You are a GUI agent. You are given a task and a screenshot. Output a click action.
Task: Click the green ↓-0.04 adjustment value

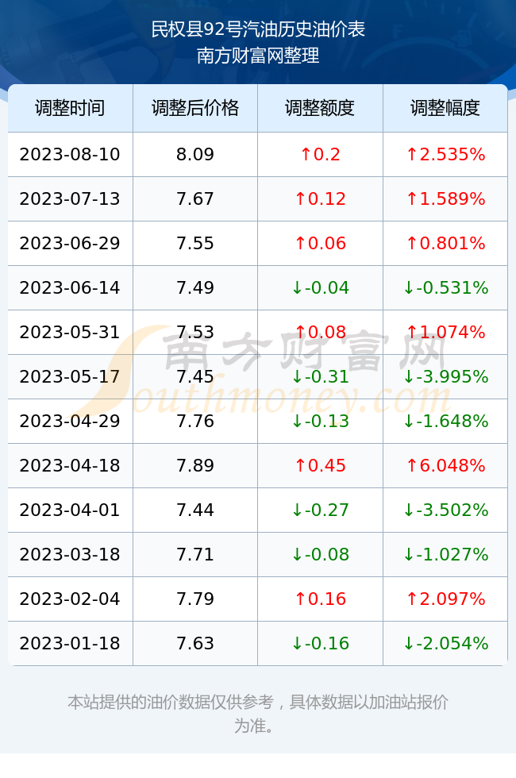coord(320,287)
